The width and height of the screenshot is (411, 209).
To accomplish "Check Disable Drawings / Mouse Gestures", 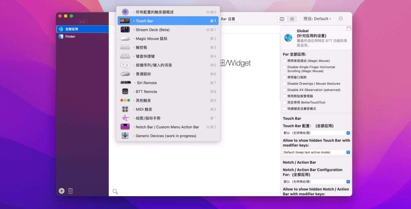I will click(285, 84).
